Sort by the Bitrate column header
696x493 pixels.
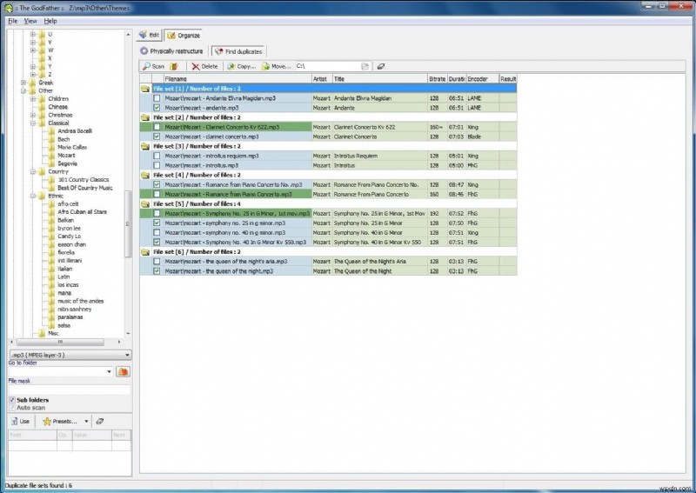tap(438, 79)
